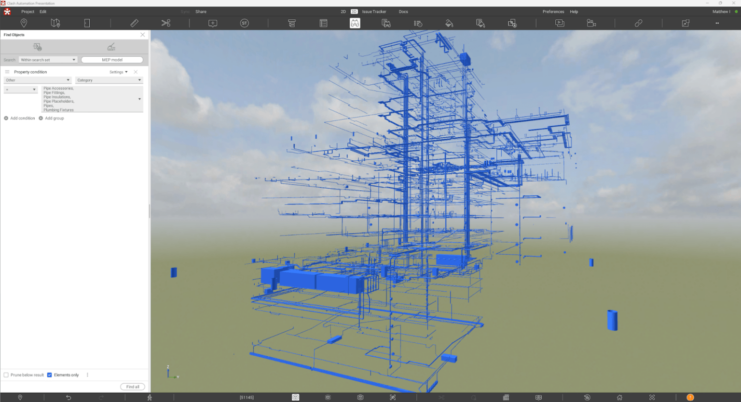Image resolution: width=741 pixels, height=402 pixels.
Task: Open the Within search set dropdown
Action: (x=48, y=59)
